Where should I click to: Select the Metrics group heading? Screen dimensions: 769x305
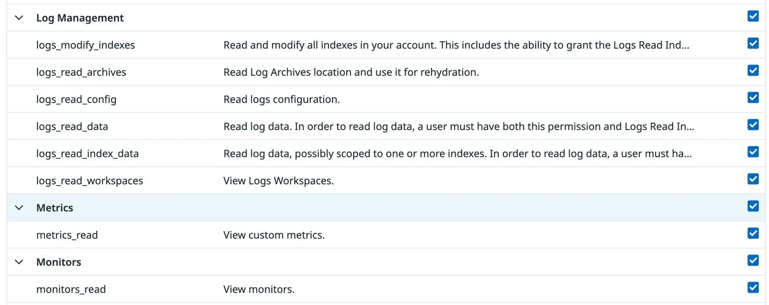pos(55,208)
